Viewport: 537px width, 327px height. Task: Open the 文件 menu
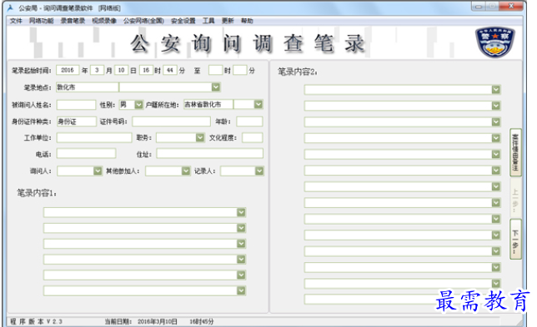pyautogui.click(x=16, y=21)
